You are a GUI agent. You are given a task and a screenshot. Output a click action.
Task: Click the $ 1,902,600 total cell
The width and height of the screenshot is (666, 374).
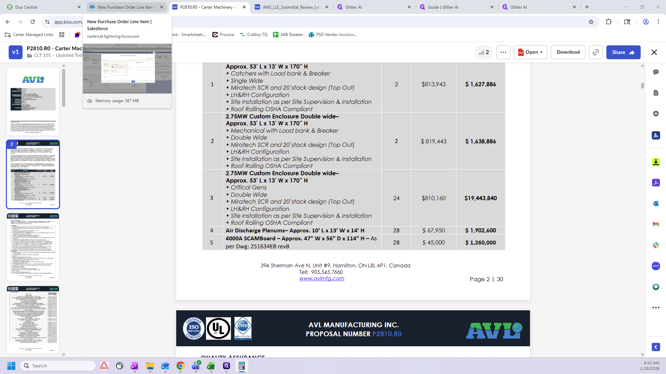pyautogui.click(x=480, y=230)
